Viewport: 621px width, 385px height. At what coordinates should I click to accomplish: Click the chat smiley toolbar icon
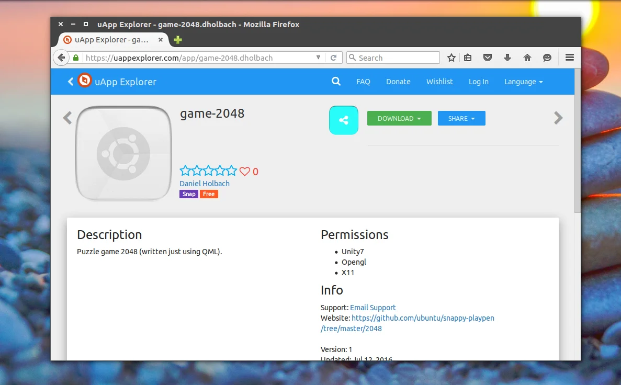click(547, 58)
